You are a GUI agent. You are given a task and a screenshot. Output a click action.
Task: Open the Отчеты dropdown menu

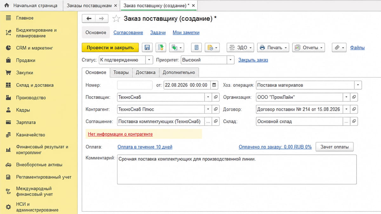coord(309,48)
